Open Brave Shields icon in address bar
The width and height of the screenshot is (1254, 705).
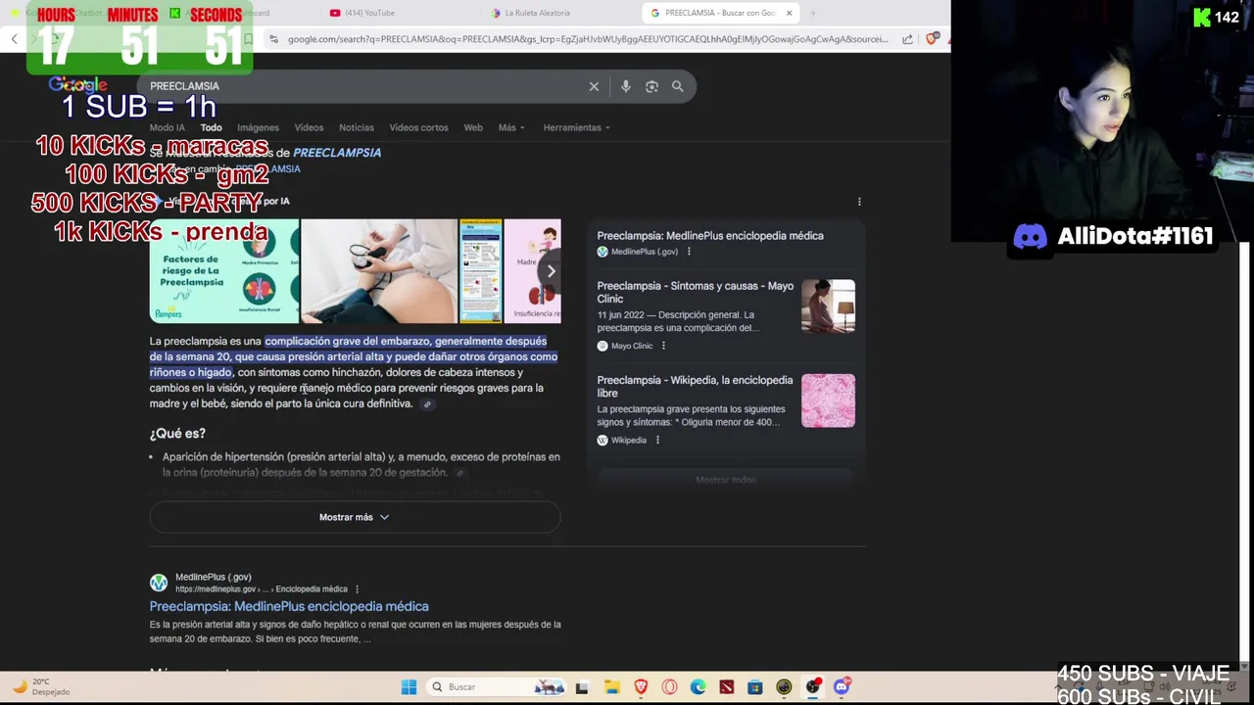(932, 39)
